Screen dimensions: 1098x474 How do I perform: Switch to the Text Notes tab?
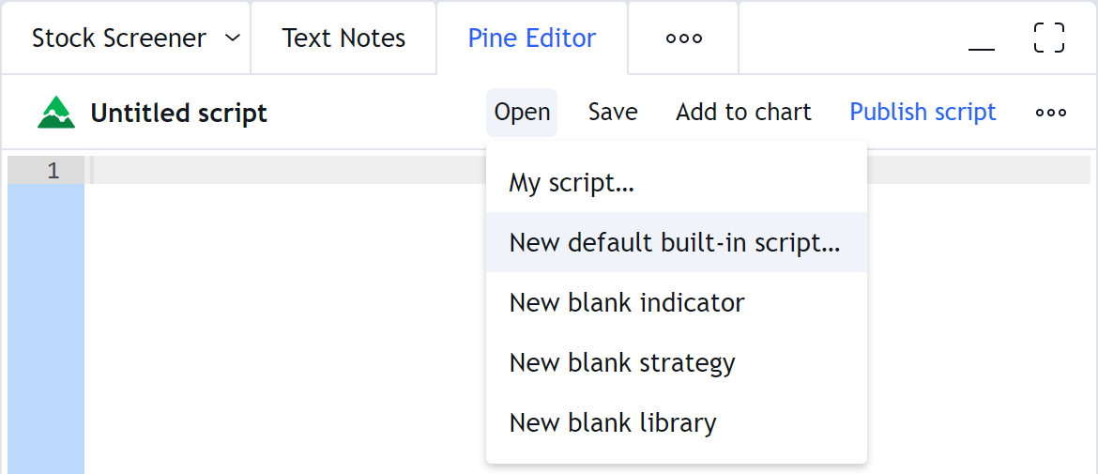tap(343, 38)
